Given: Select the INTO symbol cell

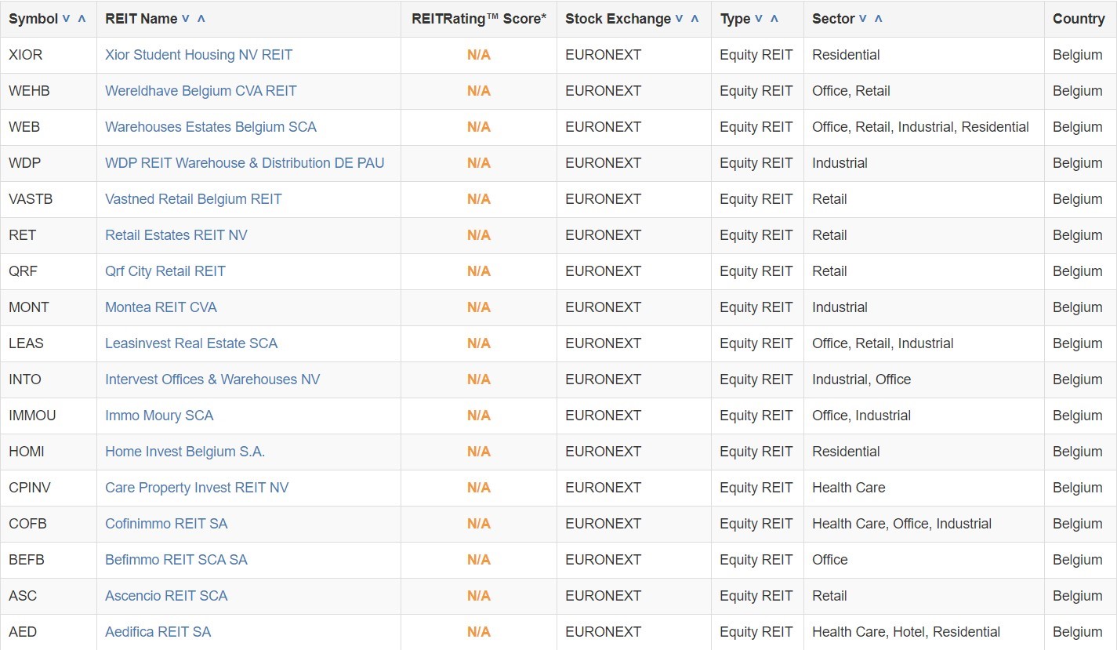Looking at the screenshot, I should (49, 379).
